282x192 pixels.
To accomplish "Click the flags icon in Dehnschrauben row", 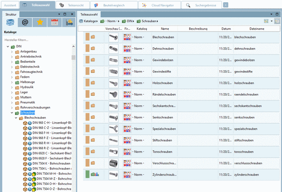I will pyautogui.click(x=127, y=49).
